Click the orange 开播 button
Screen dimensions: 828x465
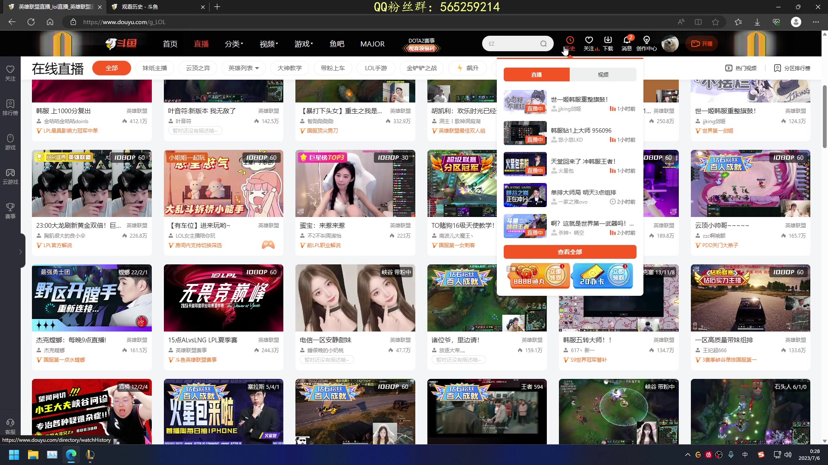tap(701, 43)
